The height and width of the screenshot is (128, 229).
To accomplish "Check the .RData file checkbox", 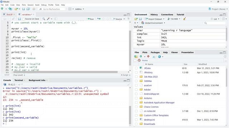I will coord(136,68).
